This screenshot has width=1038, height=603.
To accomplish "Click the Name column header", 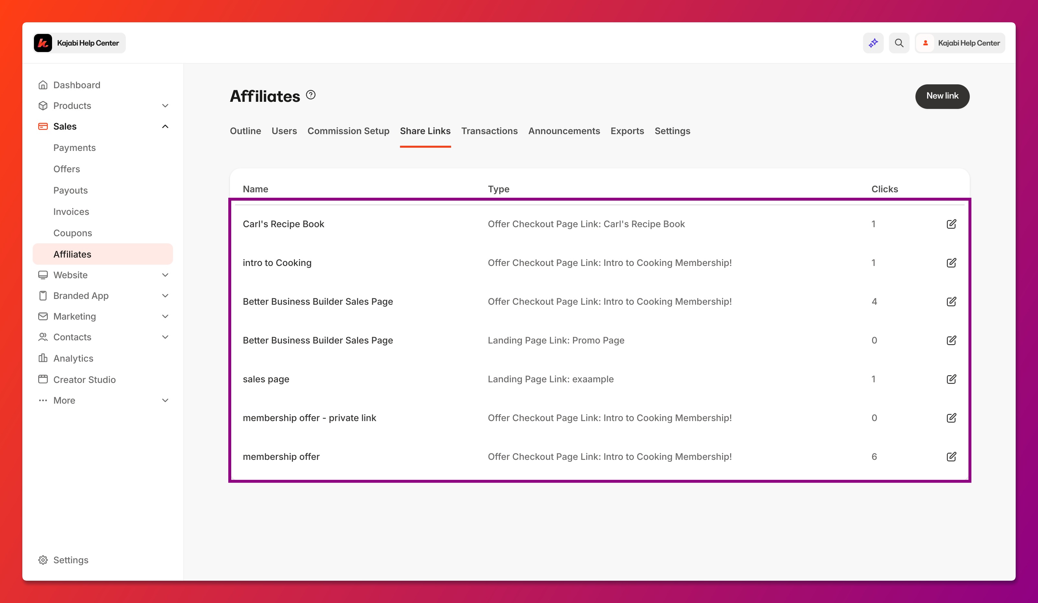I will pyautogui.click(x=255, y=189).
